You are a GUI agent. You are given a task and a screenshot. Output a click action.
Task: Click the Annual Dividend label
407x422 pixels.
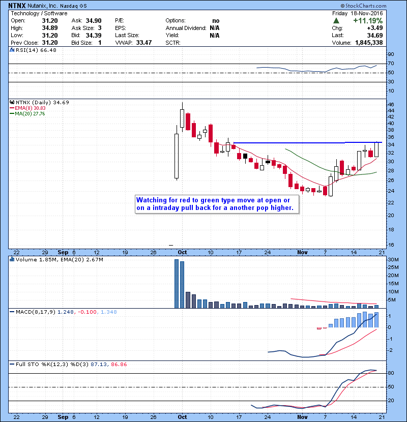click(186, 28)
